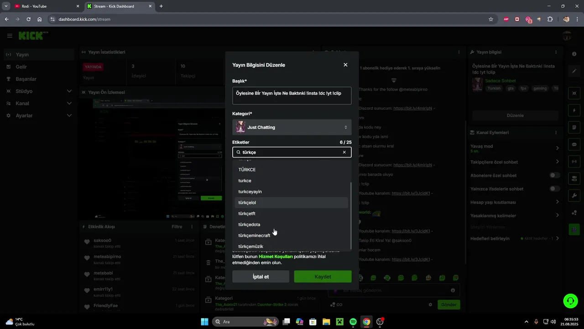This screenshot has height=329, width=584.
Task: Click the Gönder send button
Action: pyautogui.click(x=448, y=304)
